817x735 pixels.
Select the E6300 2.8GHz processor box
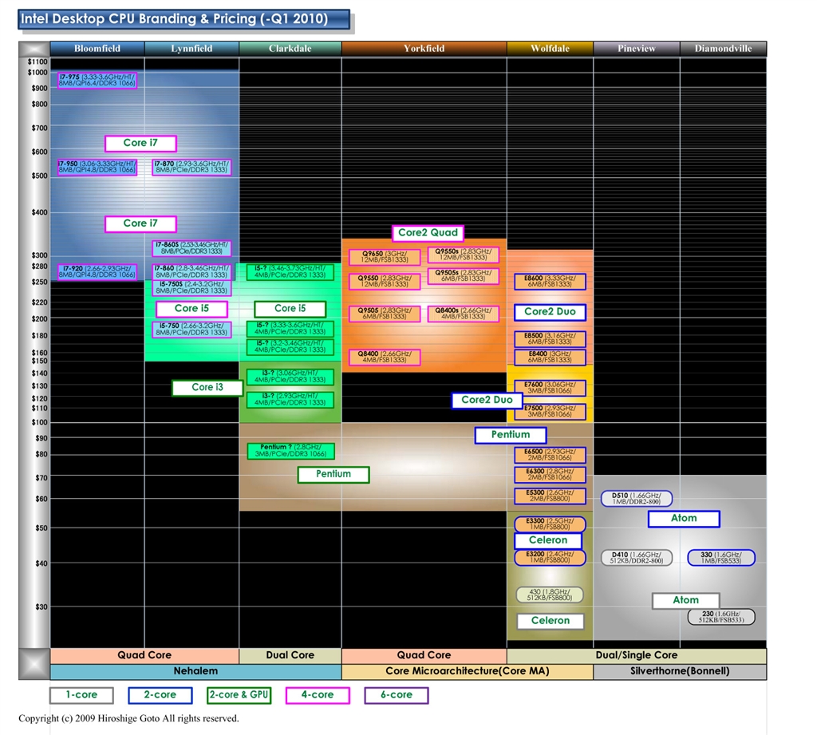click(x=550, y=474)
